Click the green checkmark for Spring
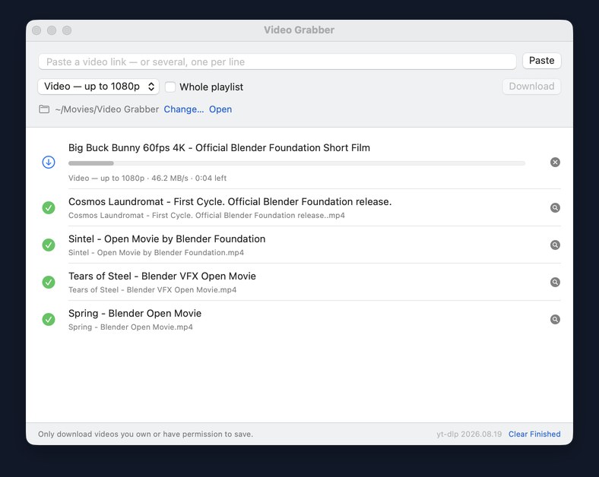The height and width of the screenshot is (477, 599). 49,320
